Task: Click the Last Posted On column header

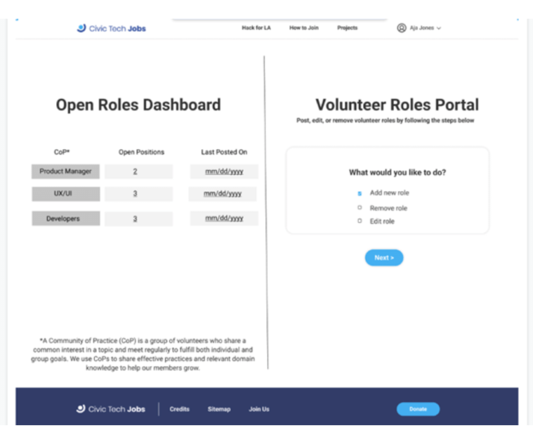Action: tap(225, 152)
